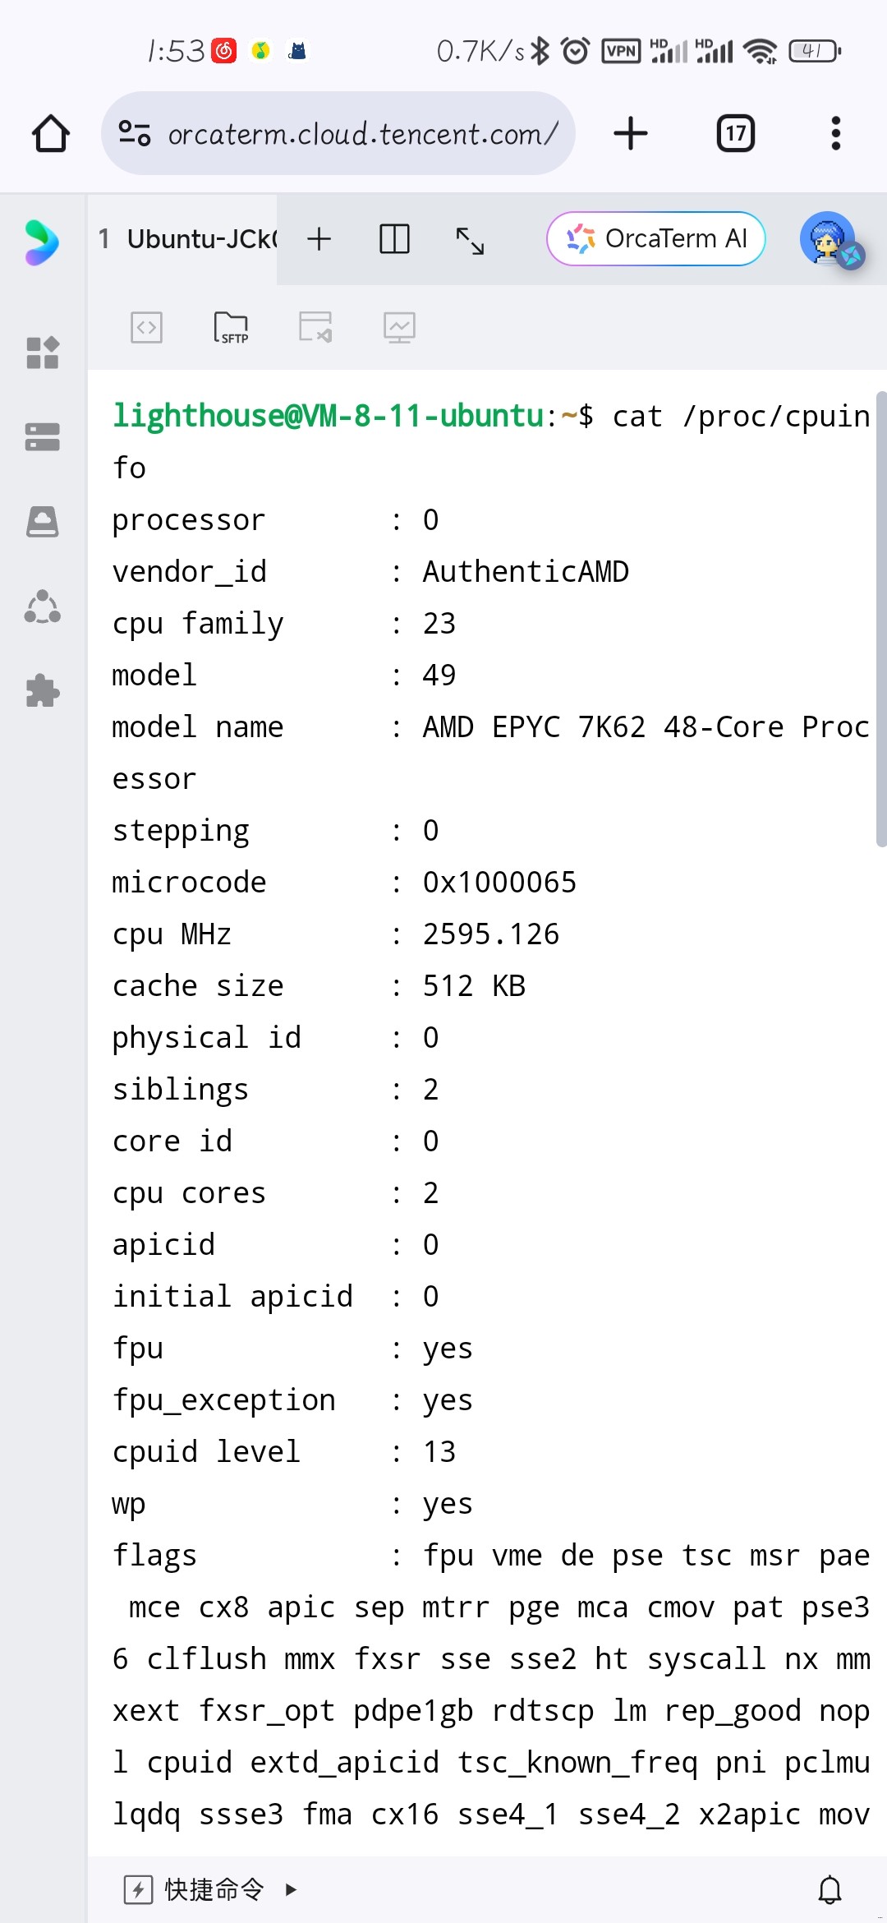
Task: Switch to the Ubuntu-JCk terminal tab
Action: pyautogui.click(x=187, y=239)
